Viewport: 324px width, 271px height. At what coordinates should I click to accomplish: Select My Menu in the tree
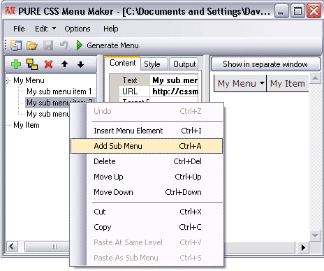pyautogui.click(x=29, y=80)
